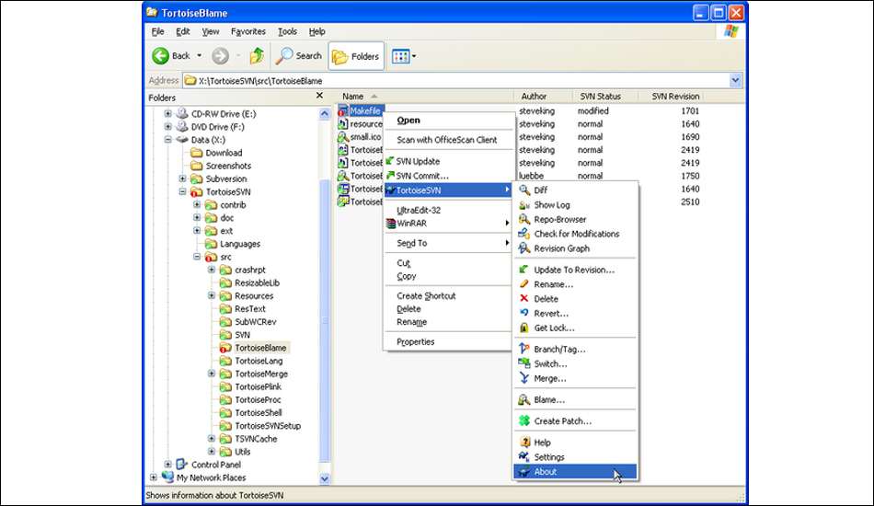Open the Favorites menu
The height and width of the screenshot is (506, 874).
coord(248,32)
